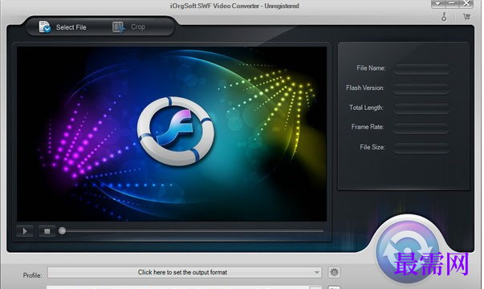Close the SWF Video Converter window
Image resolution: width=484 pixels, height=289 pixels.
click(x=466, y=3)
